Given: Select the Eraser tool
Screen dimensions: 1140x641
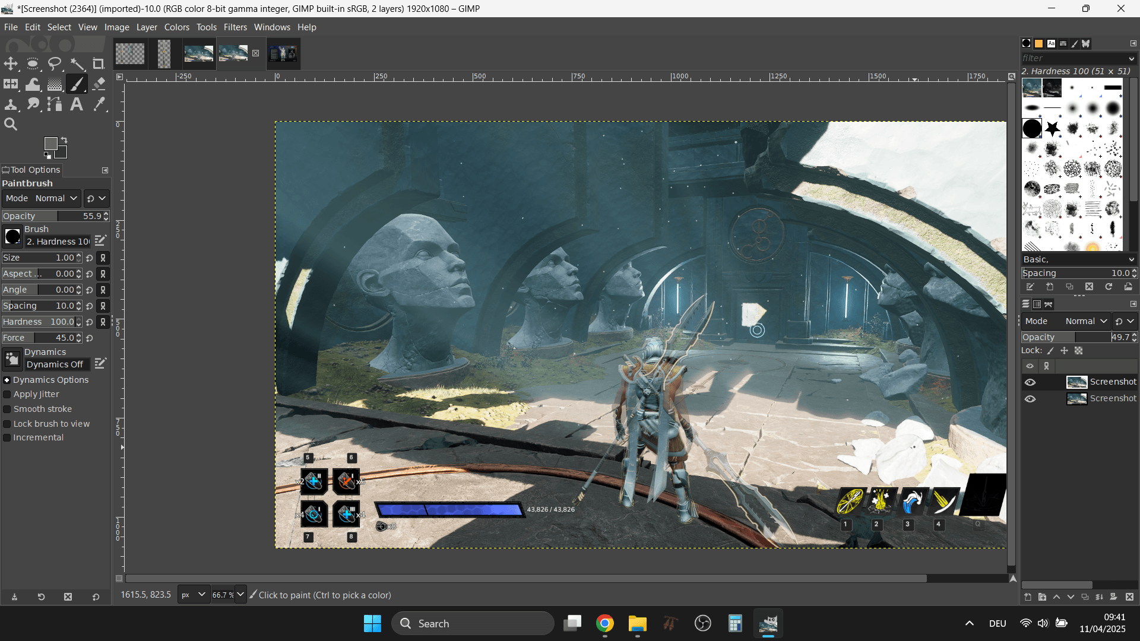Looking at the screenshot, I should point(99,84).
